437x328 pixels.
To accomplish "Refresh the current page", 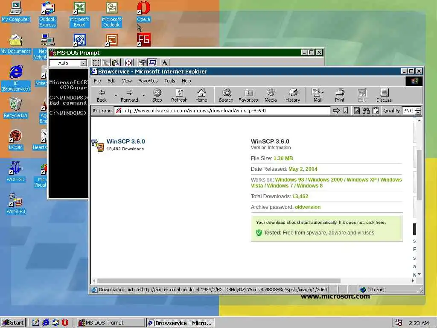I will click(179, 95).
